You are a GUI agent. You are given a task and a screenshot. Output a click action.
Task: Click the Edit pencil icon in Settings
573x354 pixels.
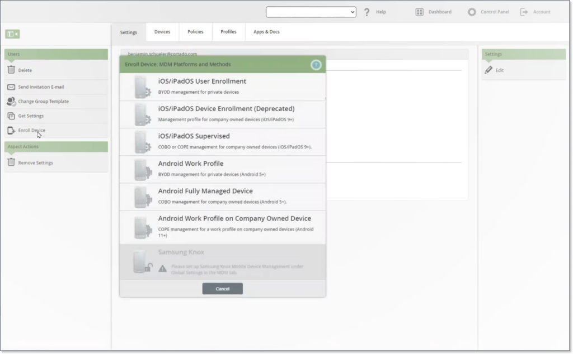coord(489,70)
